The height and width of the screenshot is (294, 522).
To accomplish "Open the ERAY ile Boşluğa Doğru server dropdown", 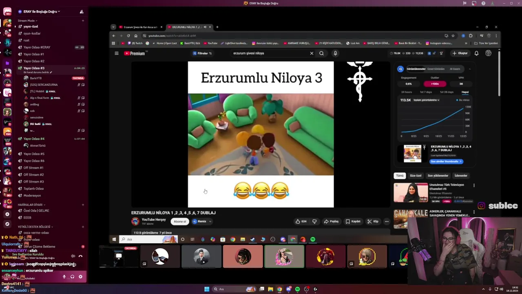I will click(x=42, y=11).
